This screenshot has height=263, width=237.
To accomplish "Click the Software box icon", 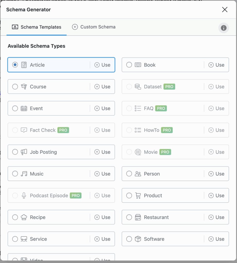I will 138,239.
